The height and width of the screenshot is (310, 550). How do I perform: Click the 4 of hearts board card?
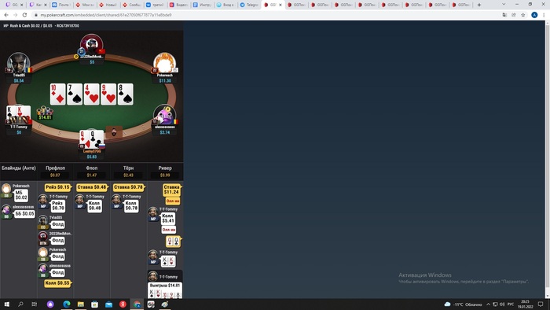(91, 94)
